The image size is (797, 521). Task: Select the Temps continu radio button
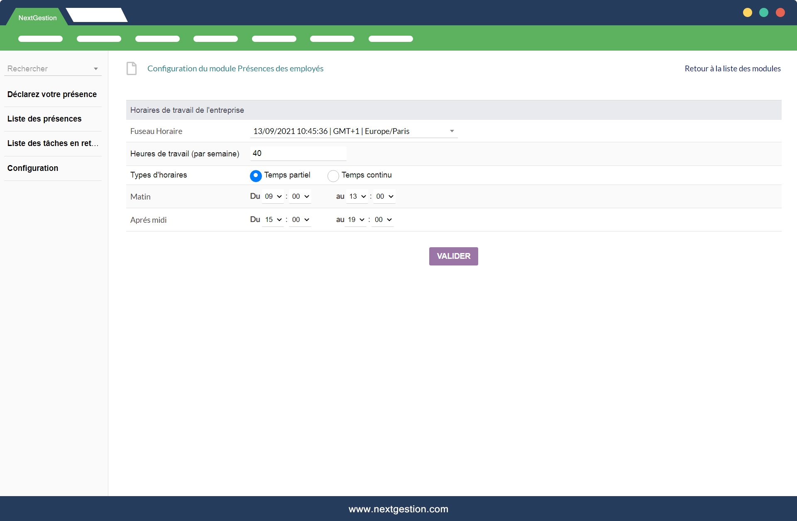(333, 176)
